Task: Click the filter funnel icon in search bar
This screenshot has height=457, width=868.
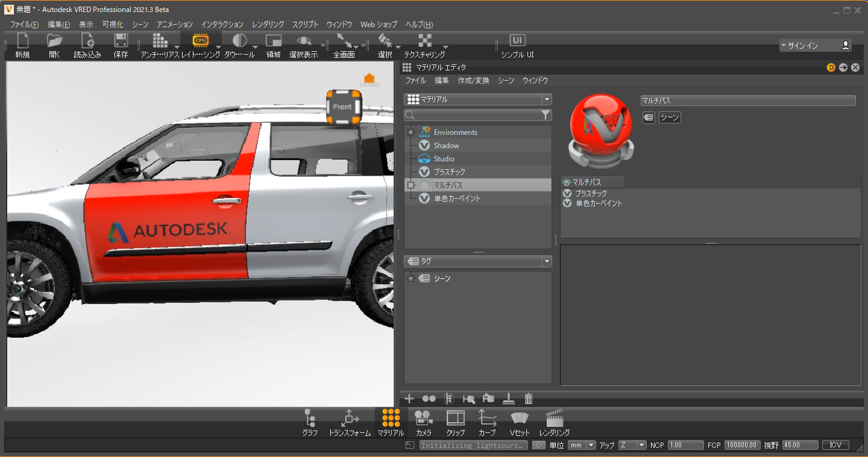Action: [x=546, y=115]
